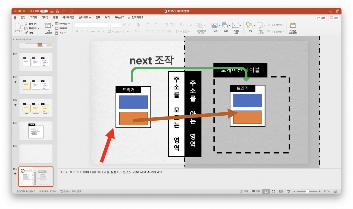Click zoom out minus button

coord(295,191)
